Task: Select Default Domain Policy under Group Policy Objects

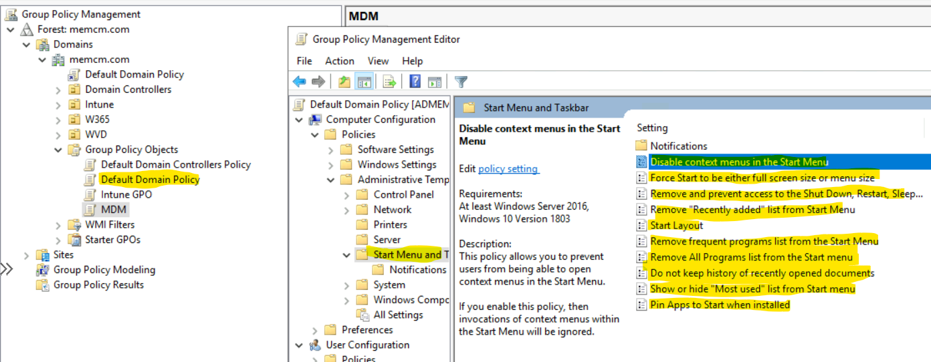Action: coord(150,180)
